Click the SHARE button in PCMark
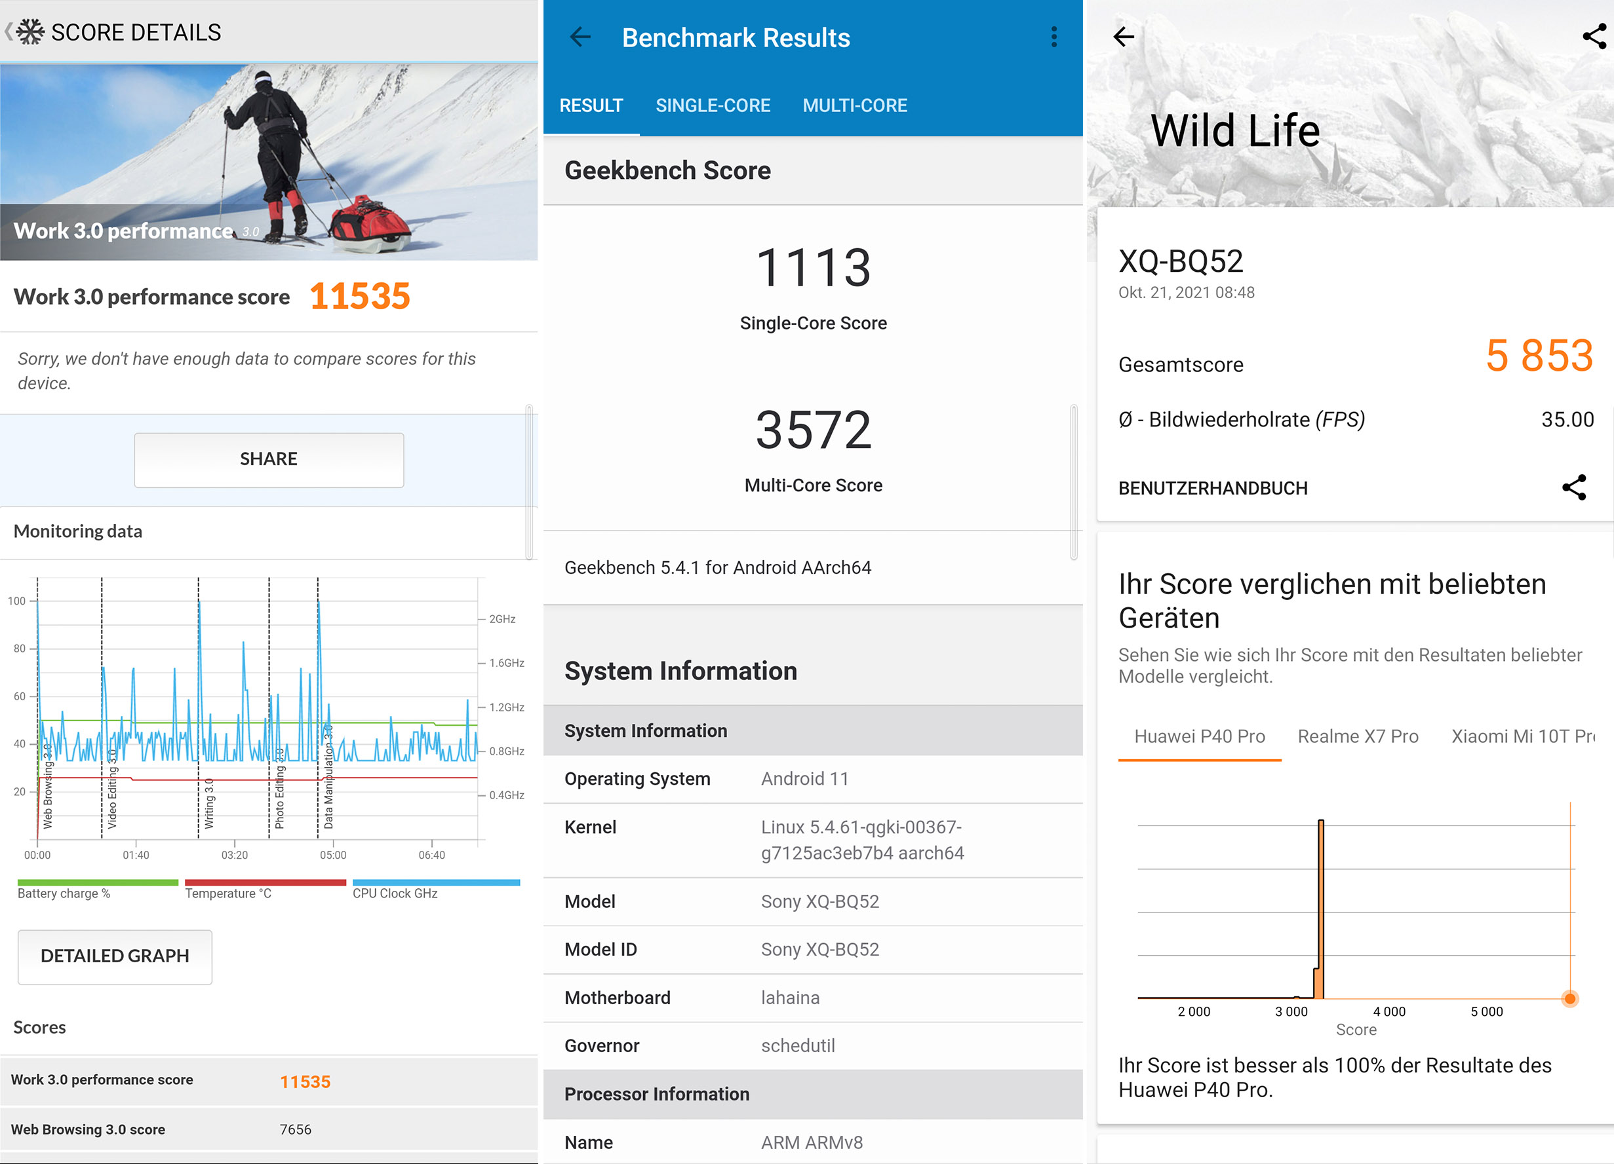The image size is (1614, 1164). [269, 459]
